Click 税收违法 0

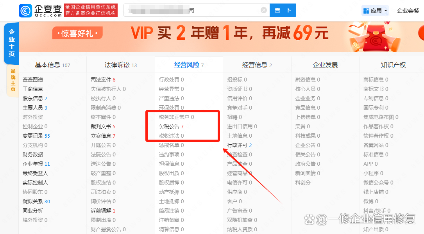coord(171,136)
